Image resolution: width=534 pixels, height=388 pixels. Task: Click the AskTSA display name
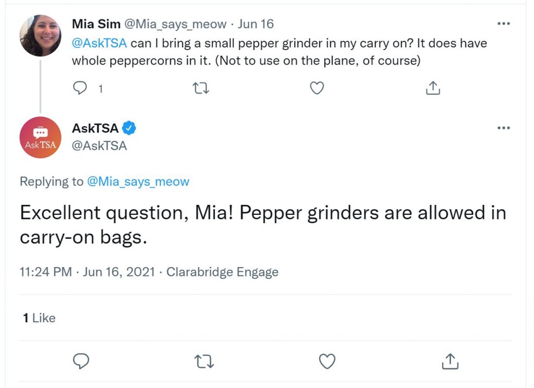95,128
